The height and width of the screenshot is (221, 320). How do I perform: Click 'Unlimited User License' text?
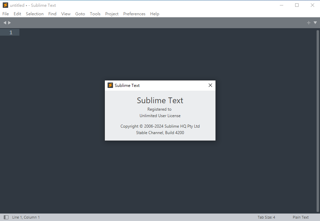[160, 115]
